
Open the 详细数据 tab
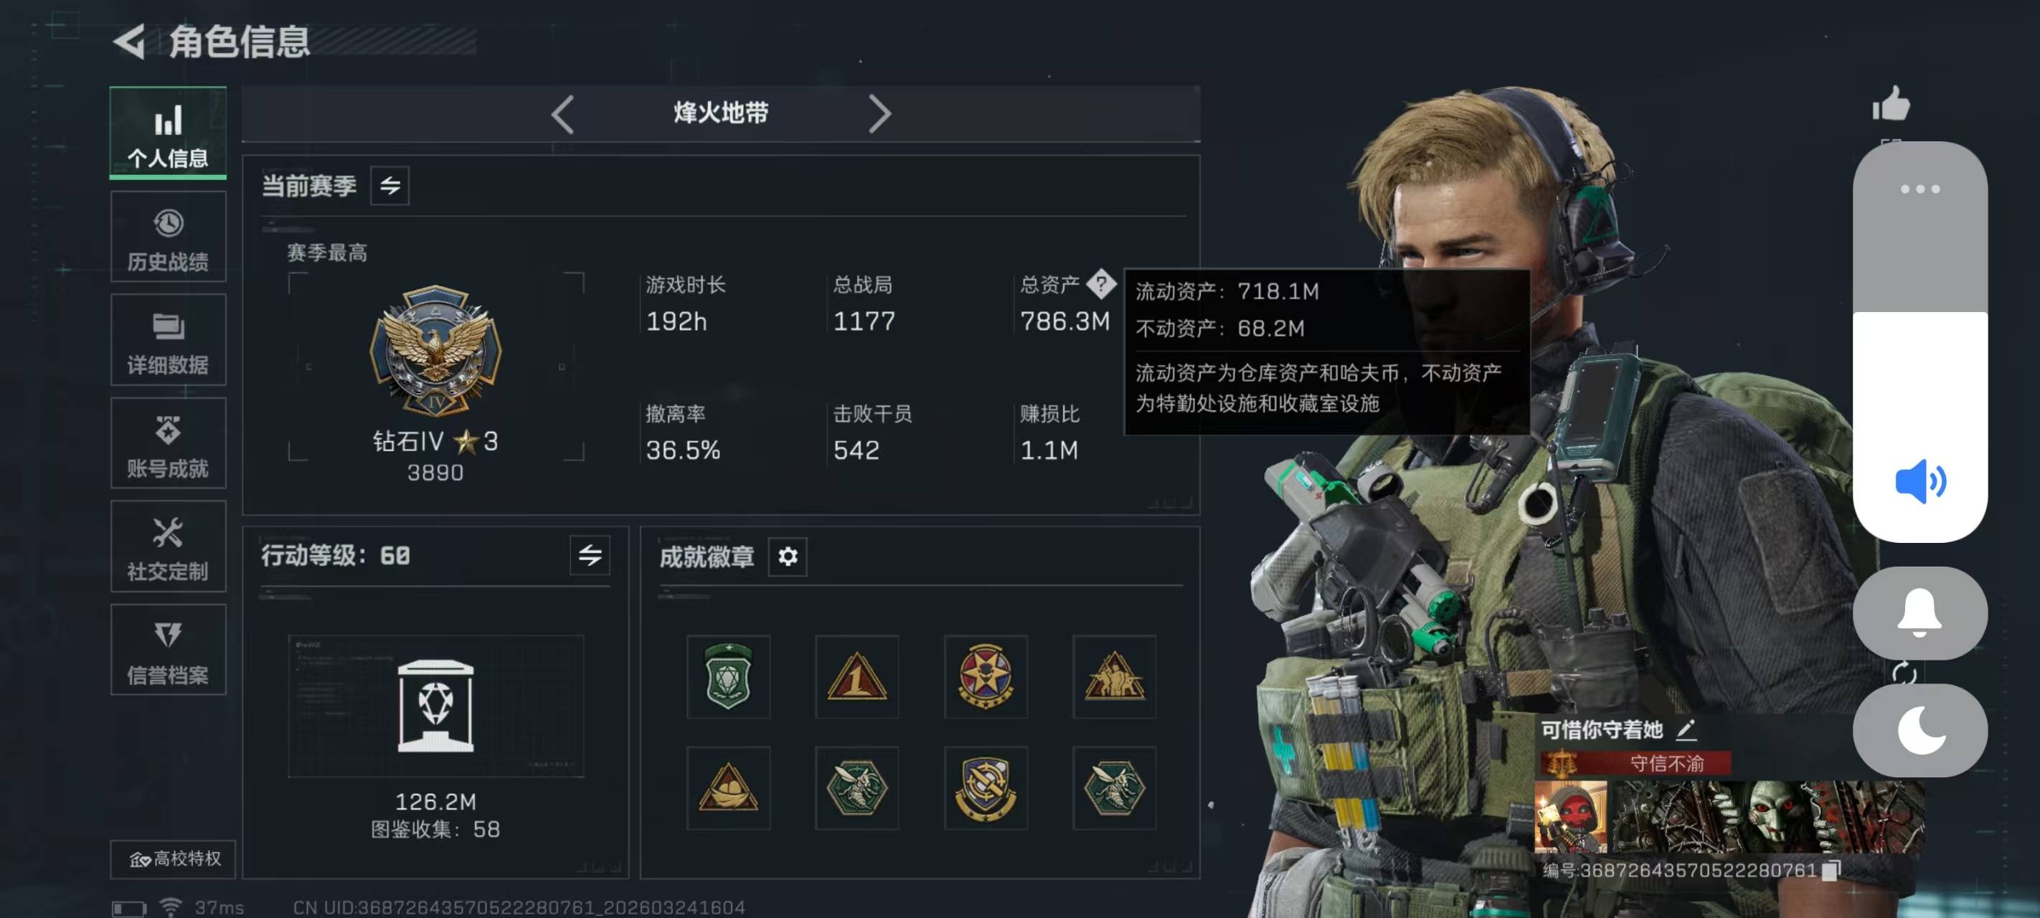[168, 340]
